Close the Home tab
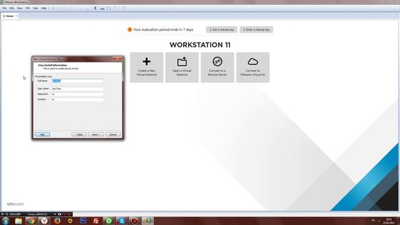Image resolution: width=400 pixels, height=225 pixels. coord(16,16)
